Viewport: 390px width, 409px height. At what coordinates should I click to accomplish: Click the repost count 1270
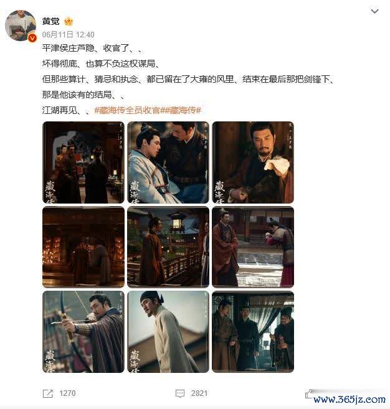click(x=67, y=393)
